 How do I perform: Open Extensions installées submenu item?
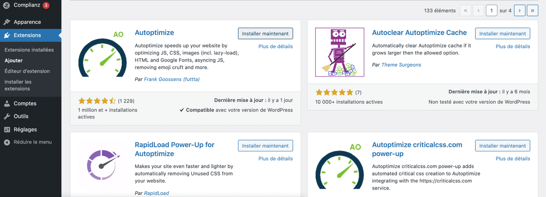pyautogui.click(x=29, y=50)
